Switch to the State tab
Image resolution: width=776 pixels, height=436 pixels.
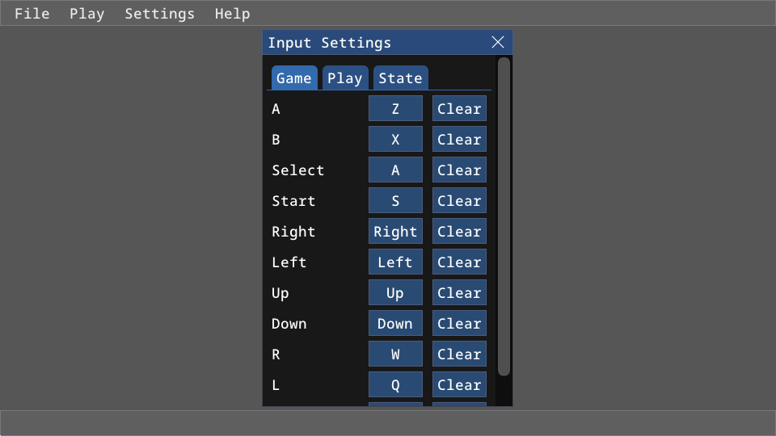coord(400,78)
